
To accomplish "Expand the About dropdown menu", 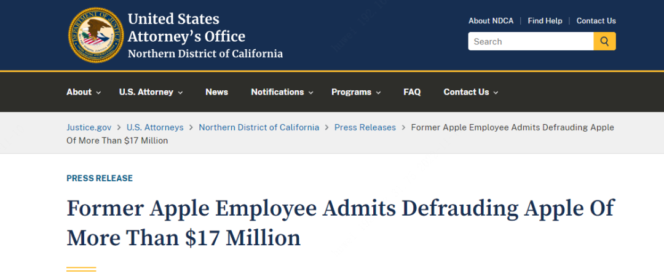I will click(84, 92).
